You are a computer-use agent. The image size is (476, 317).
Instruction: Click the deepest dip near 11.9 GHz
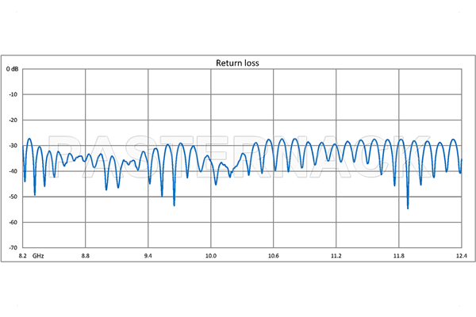point(408,208)
